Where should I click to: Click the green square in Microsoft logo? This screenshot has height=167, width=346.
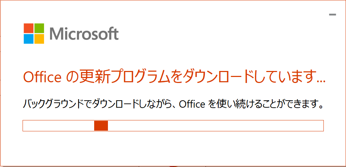tap(39, 28)
